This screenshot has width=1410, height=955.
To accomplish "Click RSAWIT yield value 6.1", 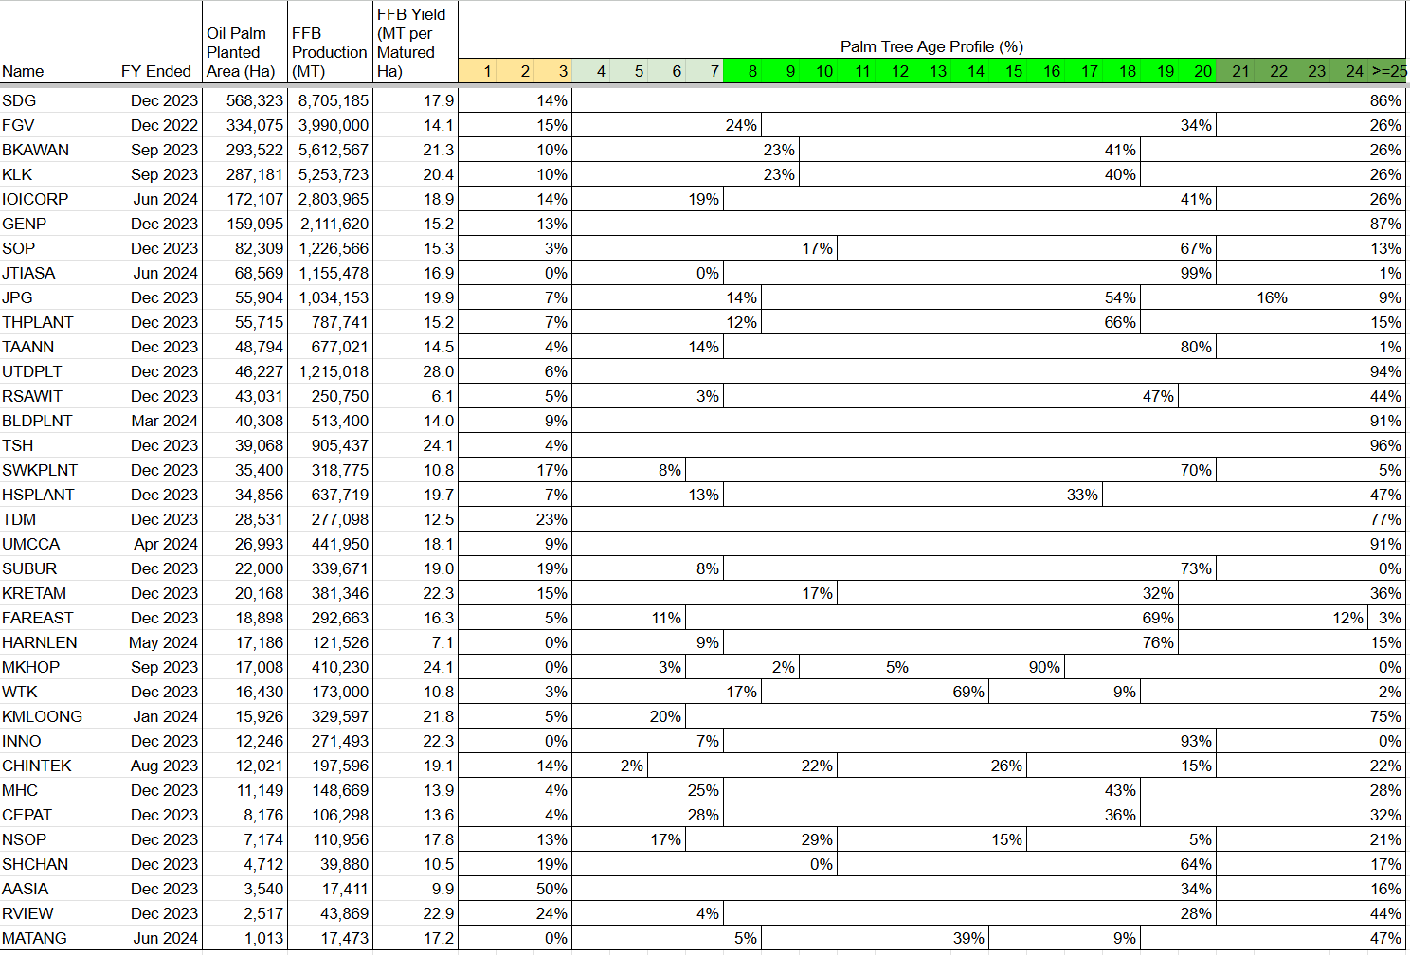I will [x=415, y=396].
